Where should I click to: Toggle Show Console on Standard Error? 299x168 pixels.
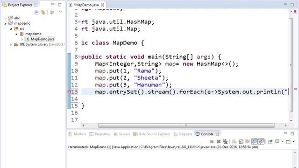[x=261, y=141]
